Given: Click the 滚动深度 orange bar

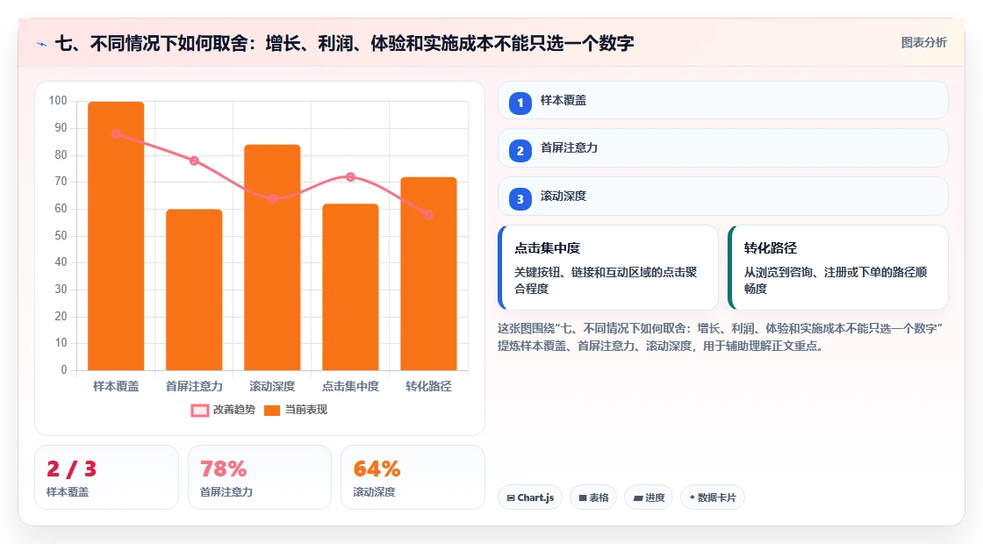Looking at the screenshot, I should [x=272, y=258].
